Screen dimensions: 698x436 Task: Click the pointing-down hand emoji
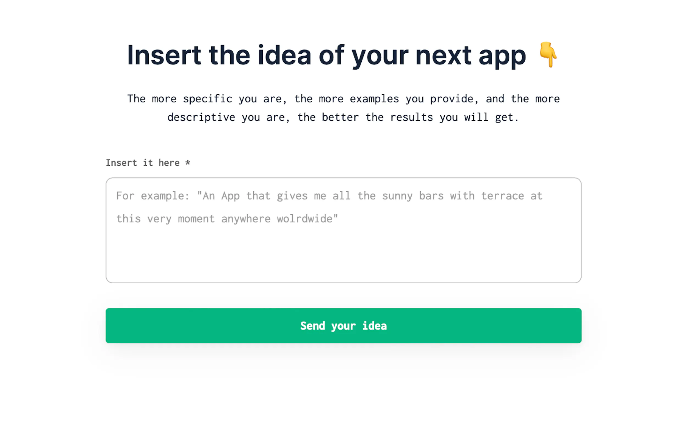point(547,54)
